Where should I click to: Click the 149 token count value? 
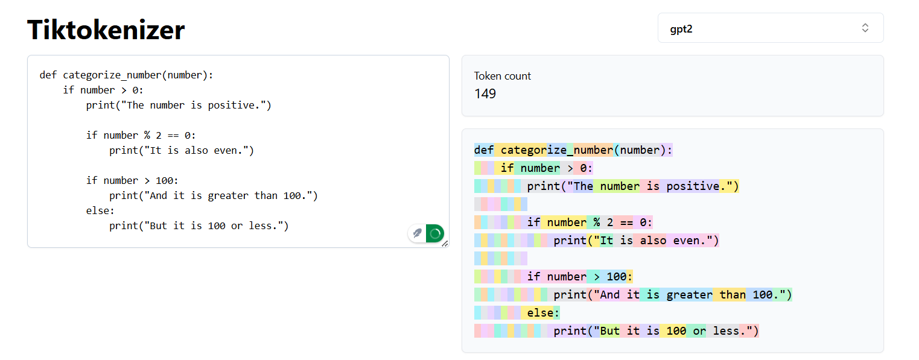[485, 93]
